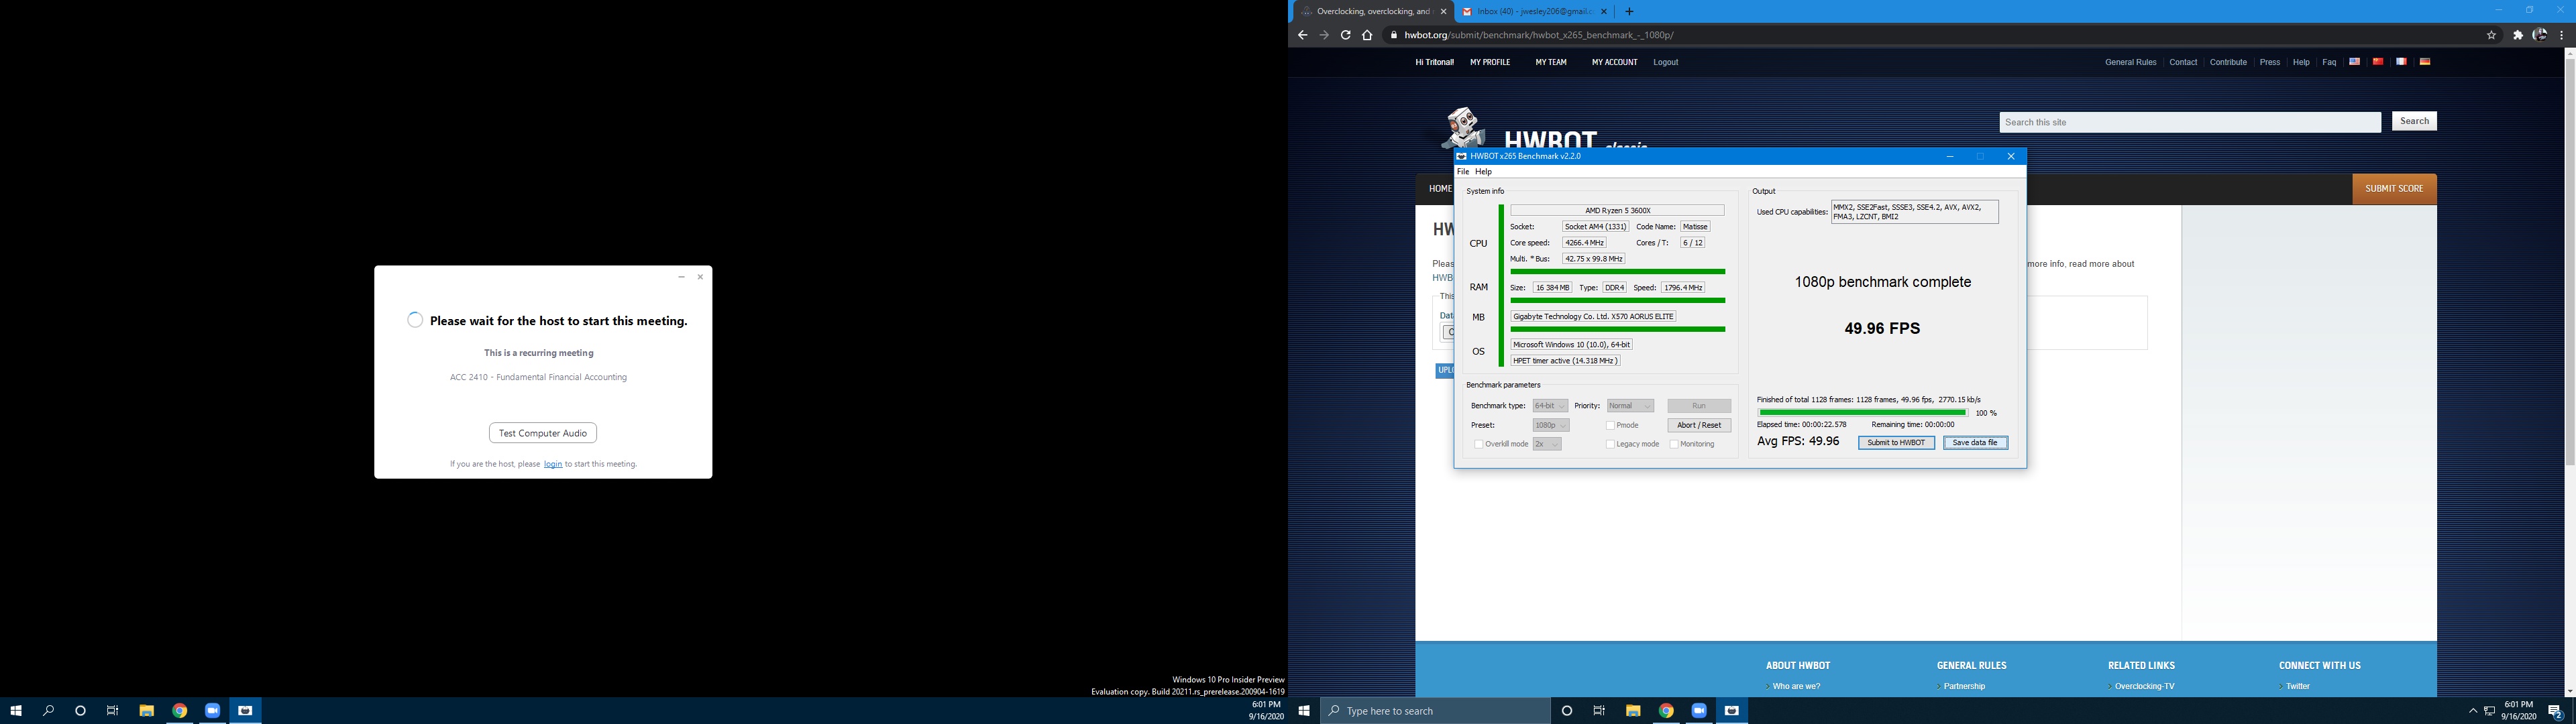The width and height of the screenshot is (2576, 724).
Task: Open Overkill 2x multiplier dropdown
Action: click(1547, 444)
